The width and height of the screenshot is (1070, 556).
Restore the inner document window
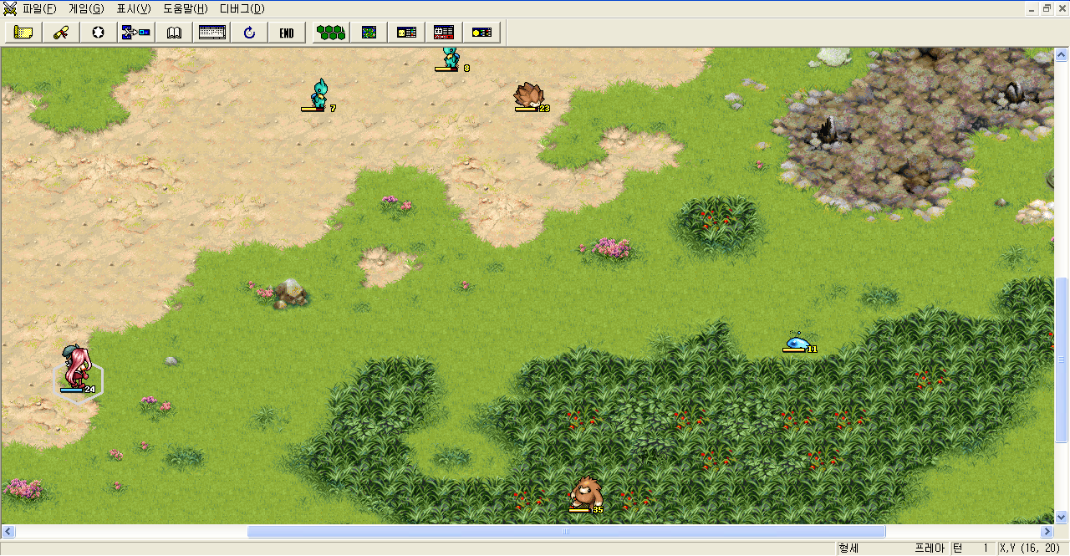tap(1047, 8)
